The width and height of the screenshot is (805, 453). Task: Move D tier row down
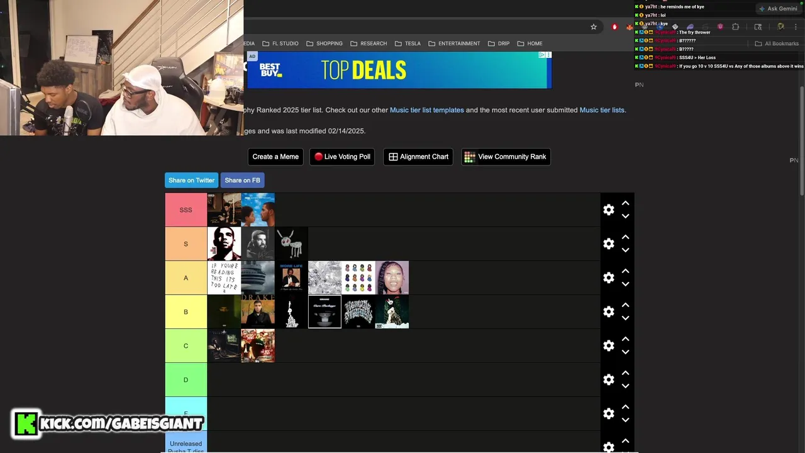coord(625,386)
